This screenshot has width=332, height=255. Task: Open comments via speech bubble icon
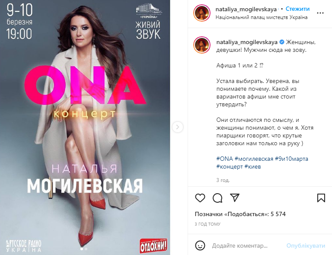point(217,198)
